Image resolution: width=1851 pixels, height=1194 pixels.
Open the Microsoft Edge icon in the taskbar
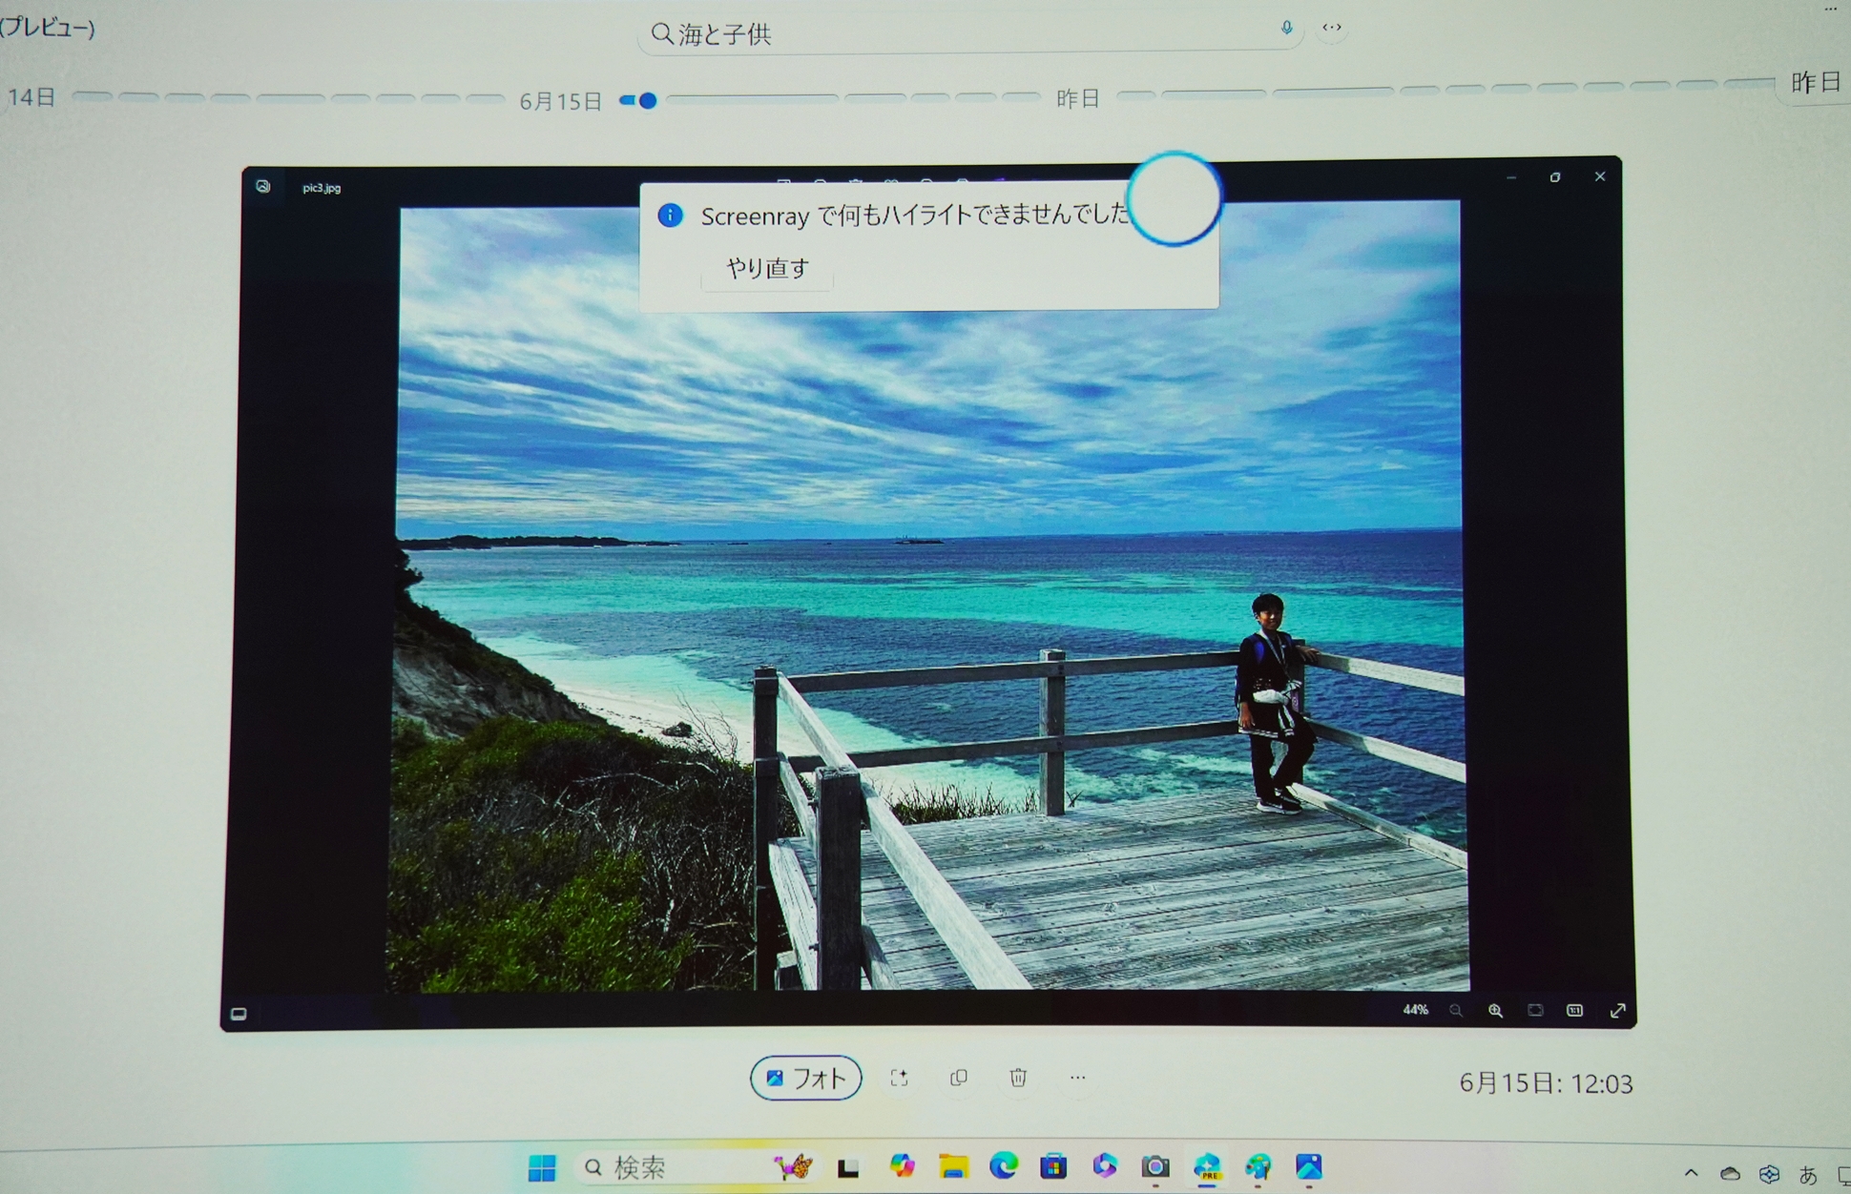tap(1004, 1165)
